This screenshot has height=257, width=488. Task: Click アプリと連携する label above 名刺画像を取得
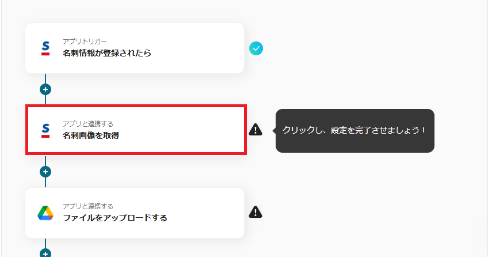coord(87,124)
